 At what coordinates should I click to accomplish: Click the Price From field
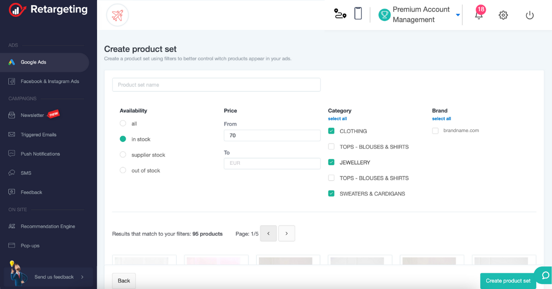[x=272, y=135]
